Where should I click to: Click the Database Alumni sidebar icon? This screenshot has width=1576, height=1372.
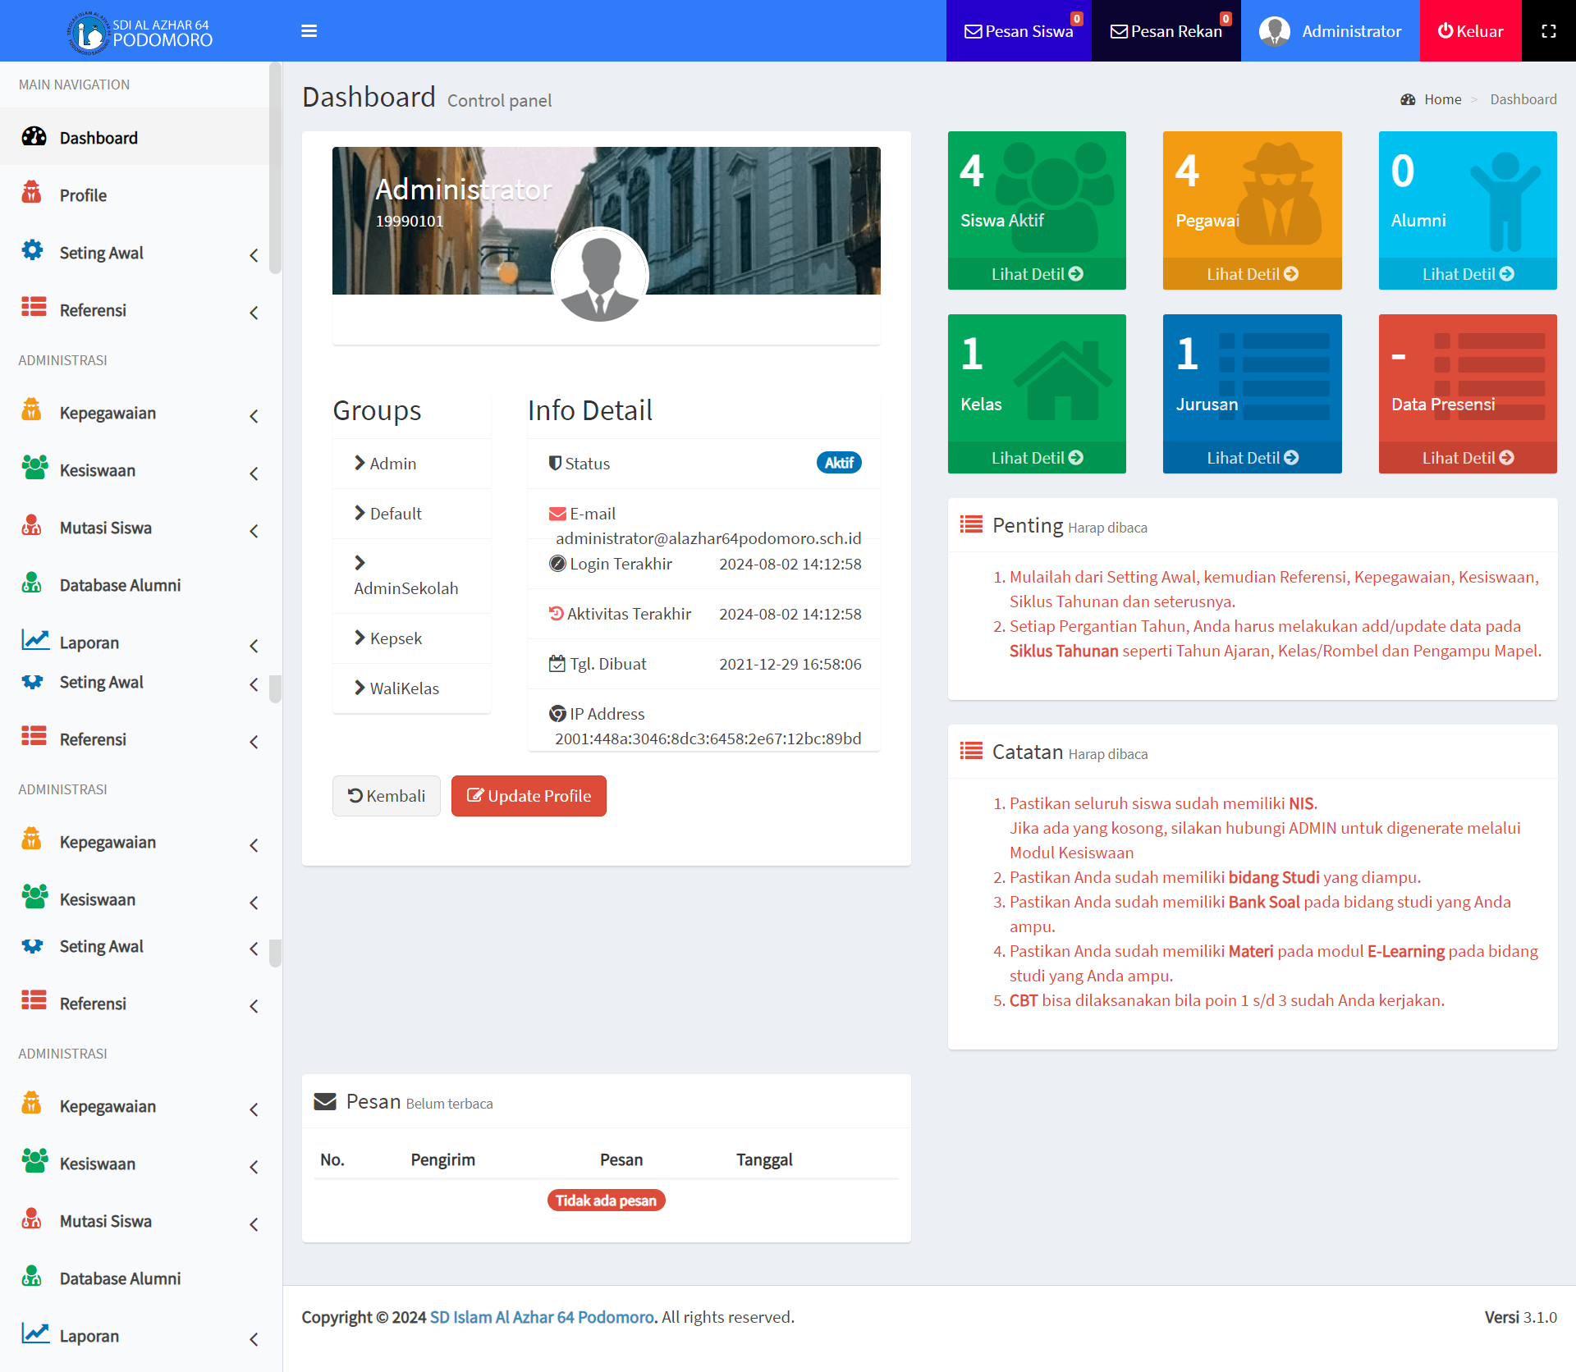(x=32, y=584)
